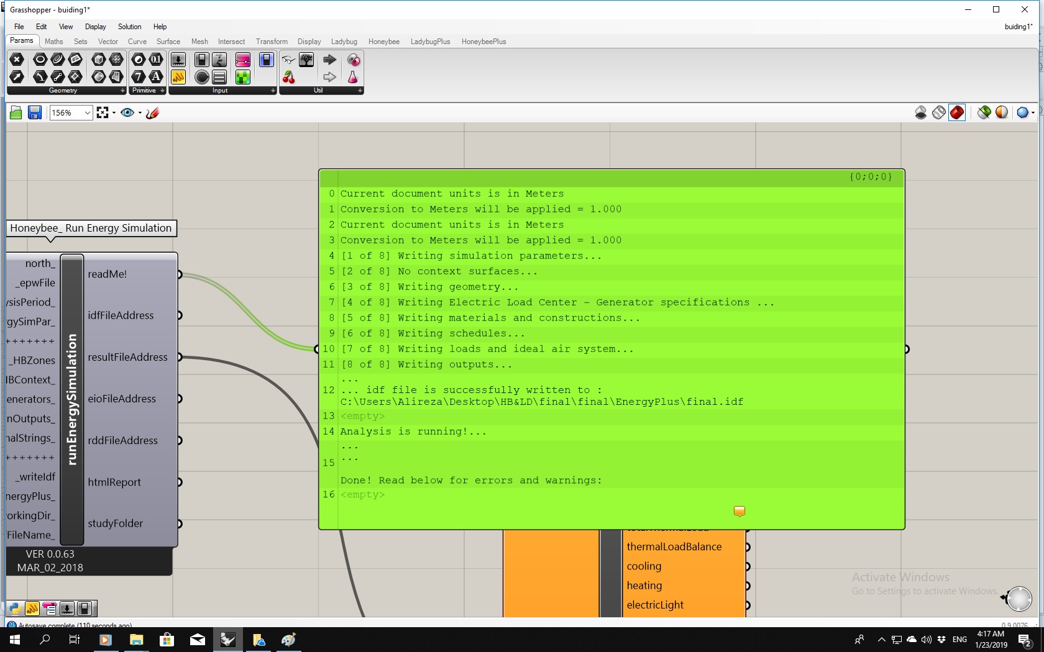Pick the Circle parameter icon
The height and width of the screenshot is (652, 1044).
[40, 60]
